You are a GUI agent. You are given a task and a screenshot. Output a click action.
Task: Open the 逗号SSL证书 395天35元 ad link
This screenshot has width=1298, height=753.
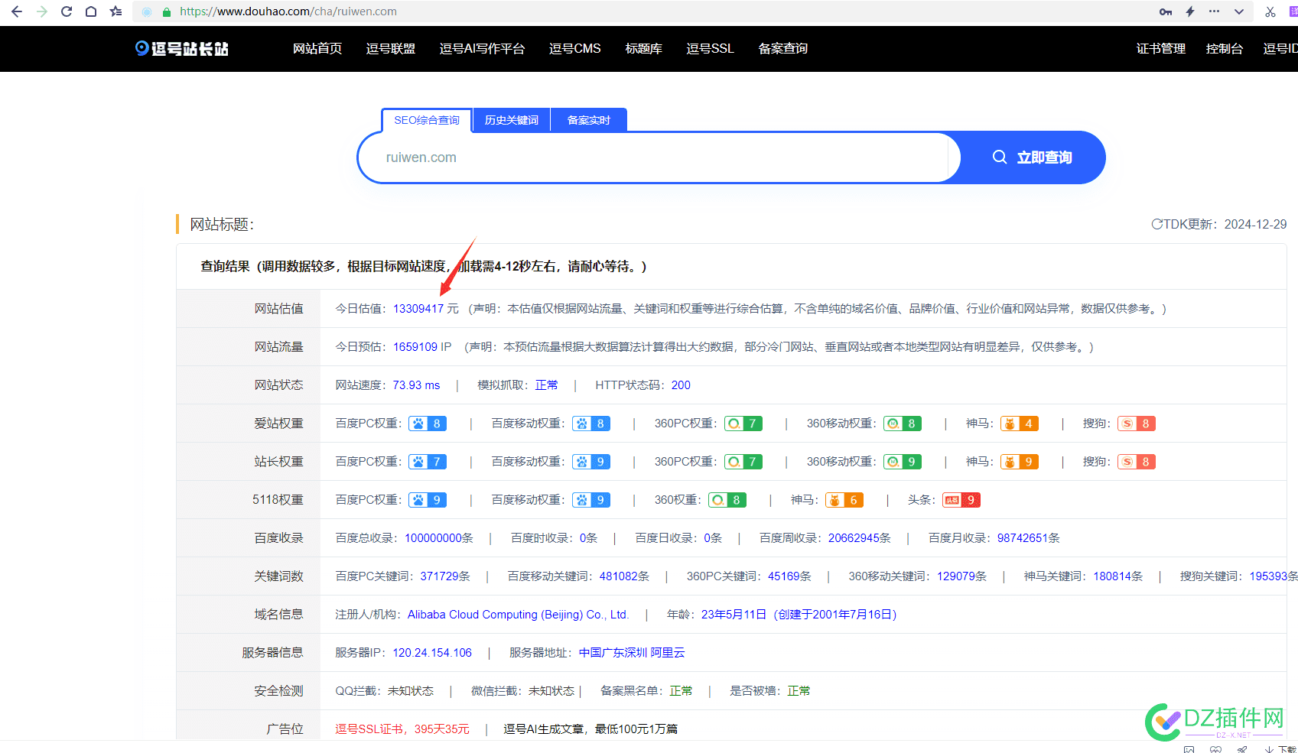[402, 729]
